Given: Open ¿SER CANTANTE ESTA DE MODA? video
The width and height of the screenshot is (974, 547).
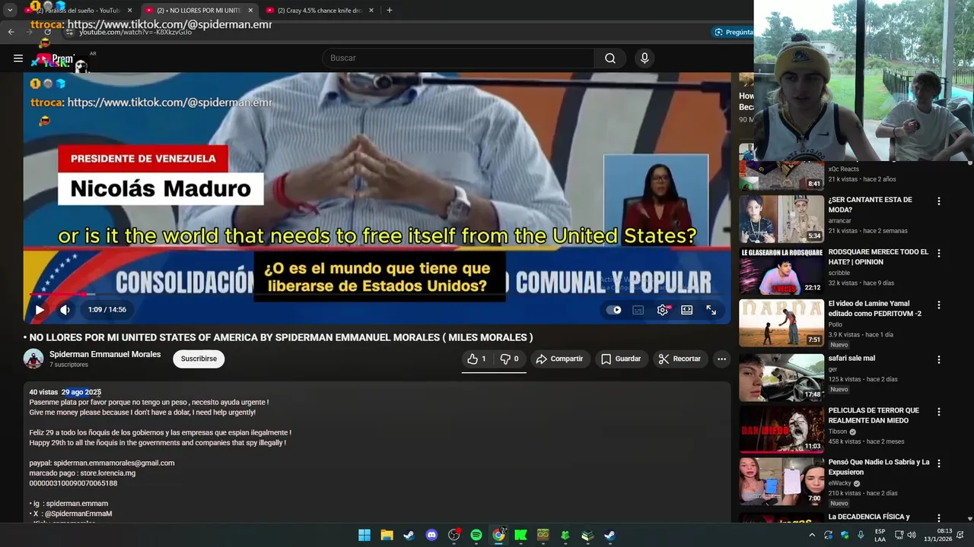Looking at the screenshot, I should 870,204.
